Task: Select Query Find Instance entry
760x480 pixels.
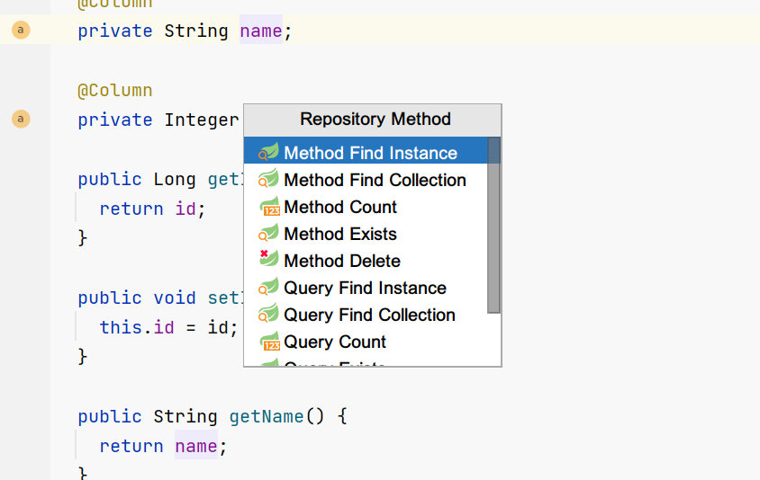Action: [x=366, y=288]
